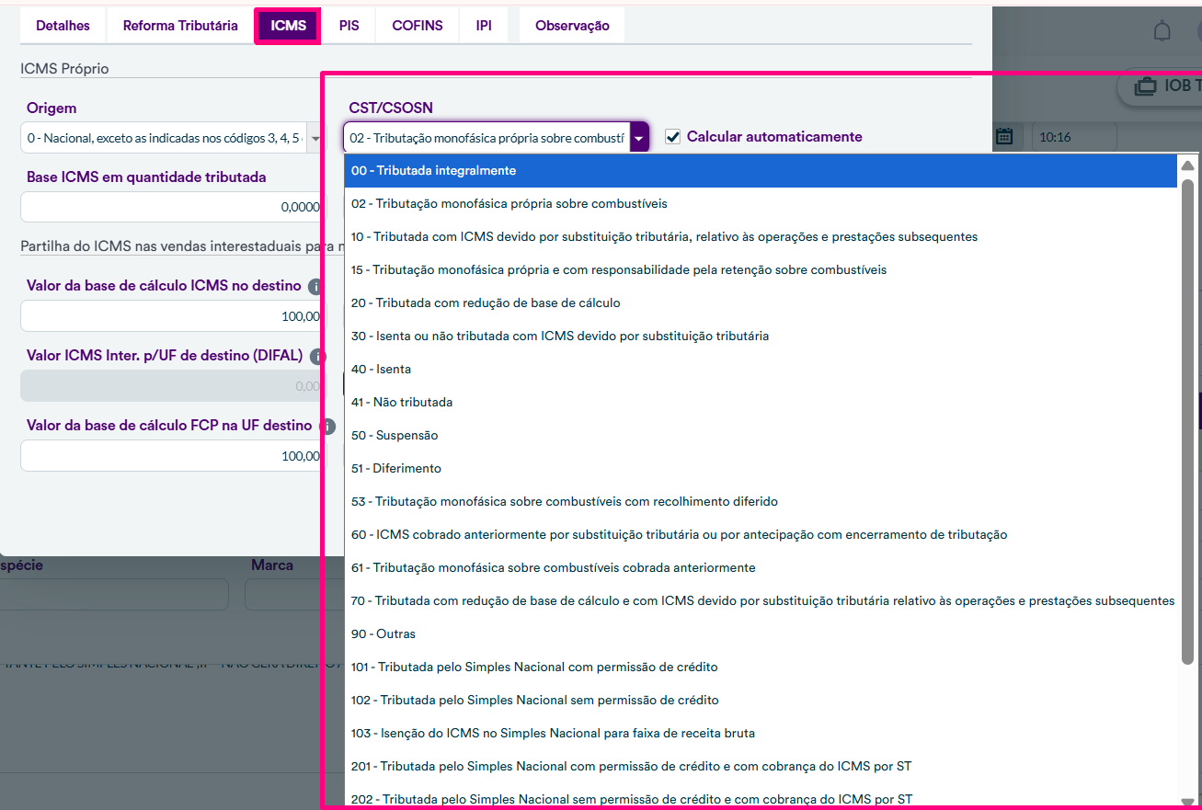Collapse the CST/CSOSN dropdown using its arrow
Screen dimensions: 1202x810
[638, 138]
